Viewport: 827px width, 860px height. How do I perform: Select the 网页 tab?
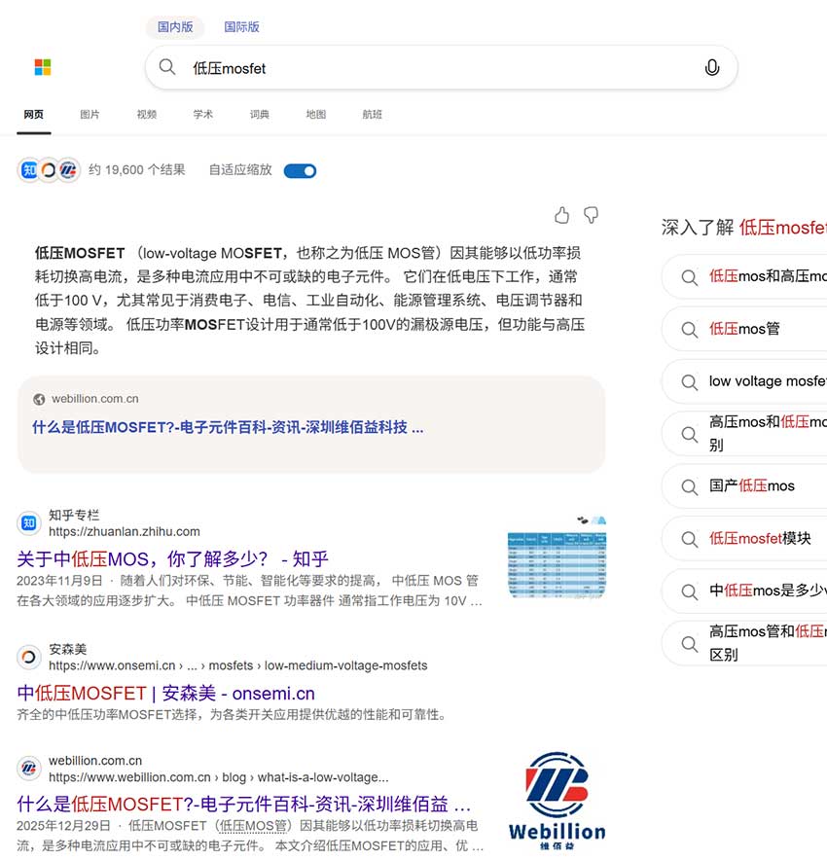33,114
